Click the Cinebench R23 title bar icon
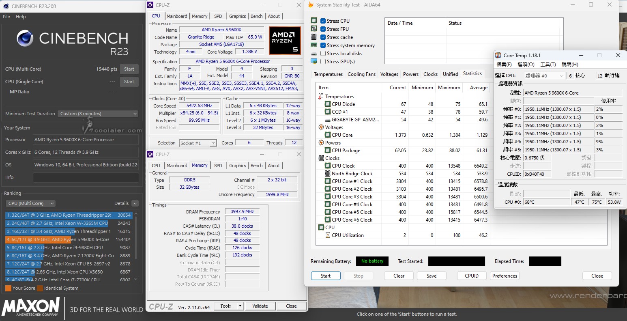Screen dimensions: 627x321 click(5, 6)
